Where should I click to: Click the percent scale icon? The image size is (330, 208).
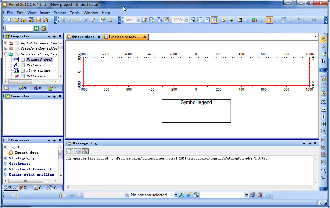(192, 20)
